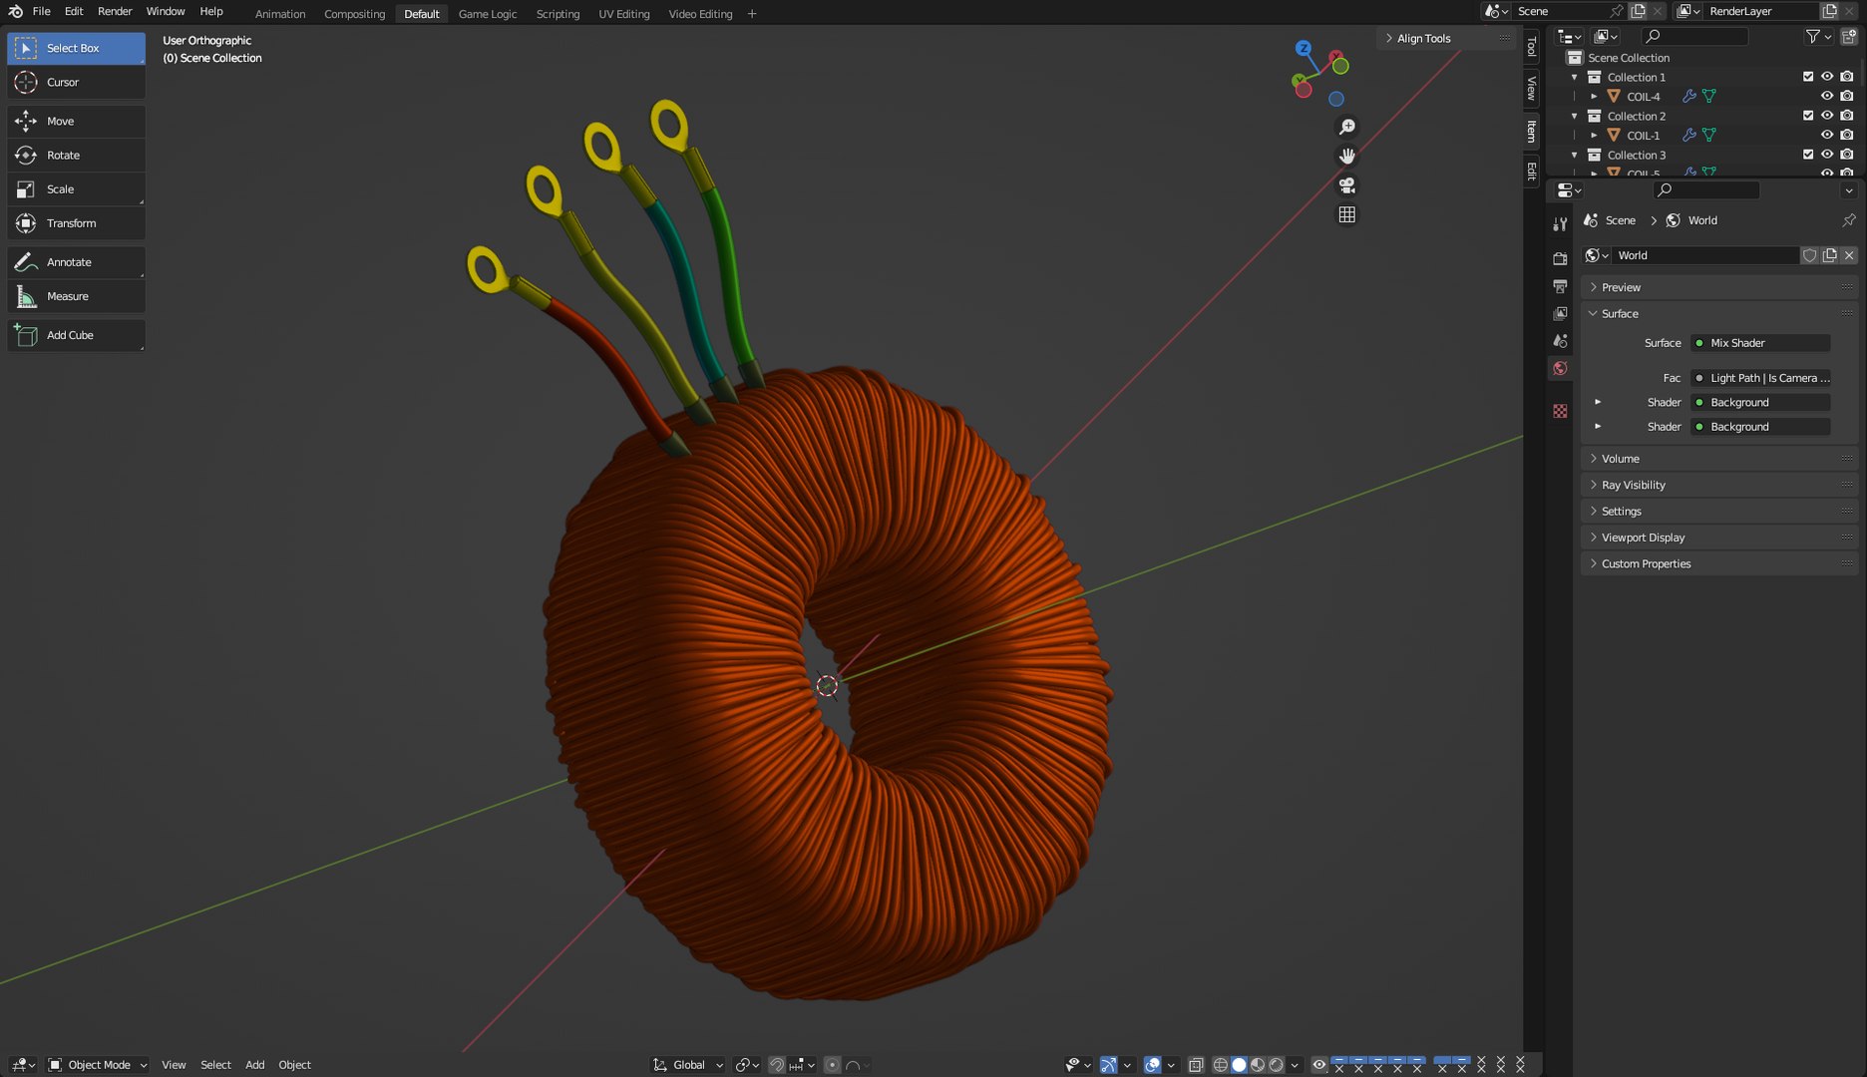Open the Global transform orientation dropdown
Viewport: 1867px width, 1077px height.
[688, 1065]
